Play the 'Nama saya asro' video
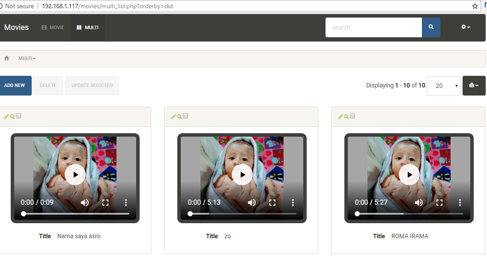 pyautogui.click(x=75, y=174)
